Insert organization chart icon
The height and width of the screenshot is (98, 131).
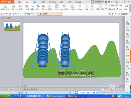64,6
